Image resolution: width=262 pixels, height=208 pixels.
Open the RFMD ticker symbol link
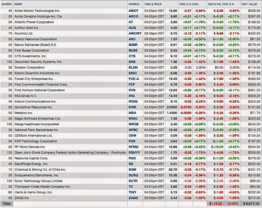point(134,147)
